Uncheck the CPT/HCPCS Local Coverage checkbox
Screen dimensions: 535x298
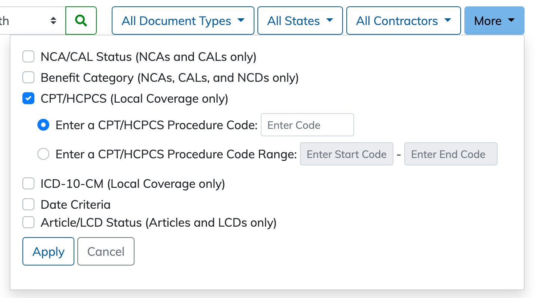click(x=28, y=99)
